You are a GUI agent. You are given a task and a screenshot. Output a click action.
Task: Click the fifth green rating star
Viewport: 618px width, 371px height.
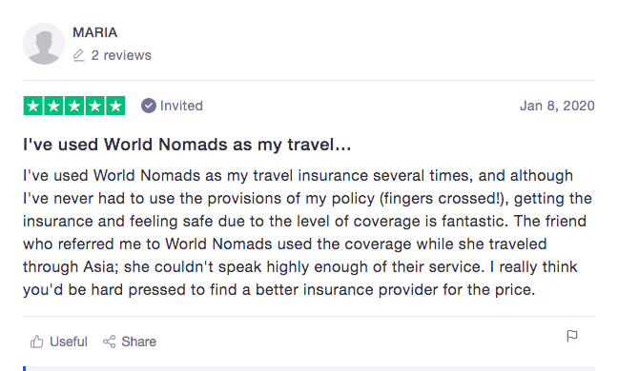point(115,106)
